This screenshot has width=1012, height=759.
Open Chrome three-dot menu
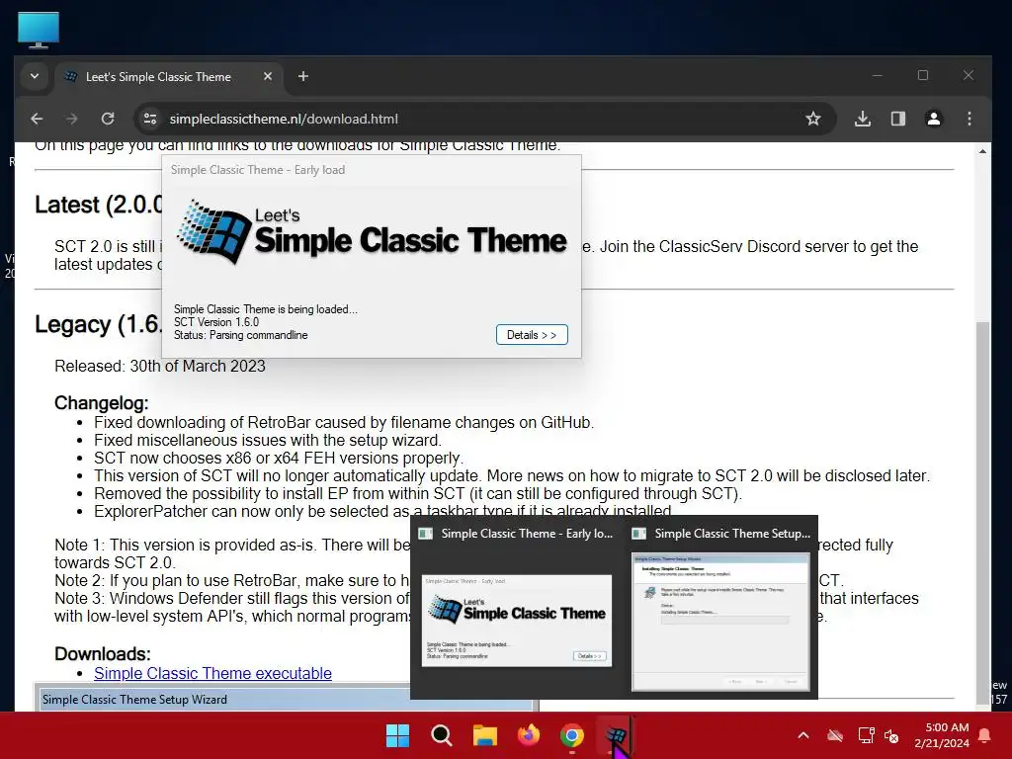click(969, 119)
